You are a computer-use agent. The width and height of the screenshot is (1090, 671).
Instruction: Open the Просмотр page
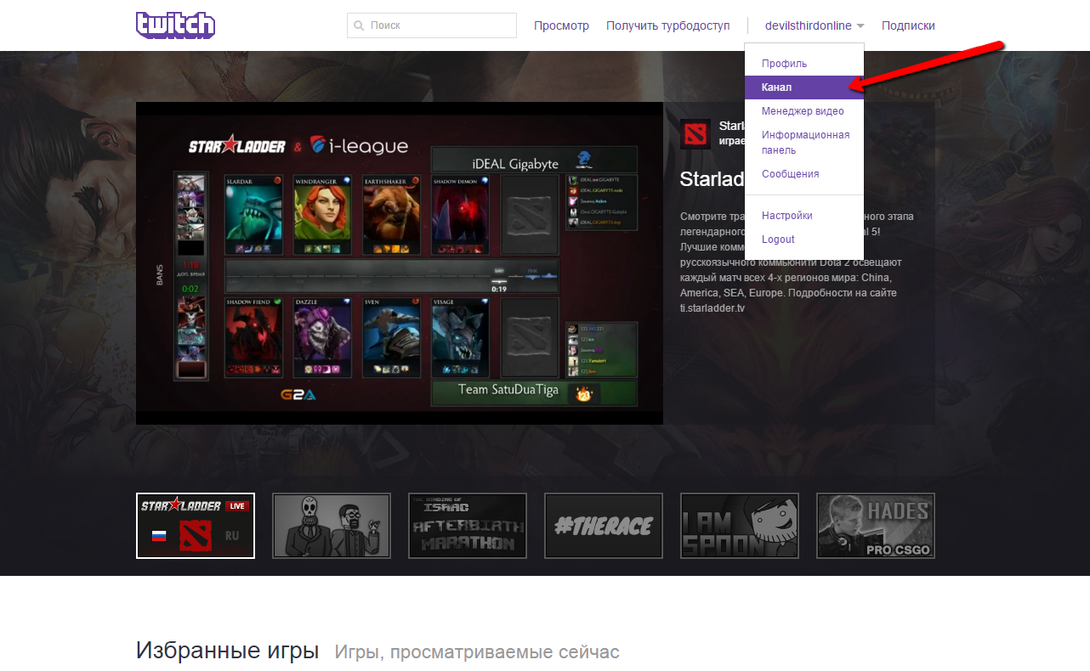561,25
